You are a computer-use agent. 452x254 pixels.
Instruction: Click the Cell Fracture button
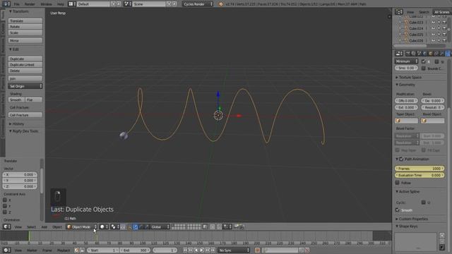point(25,115)
